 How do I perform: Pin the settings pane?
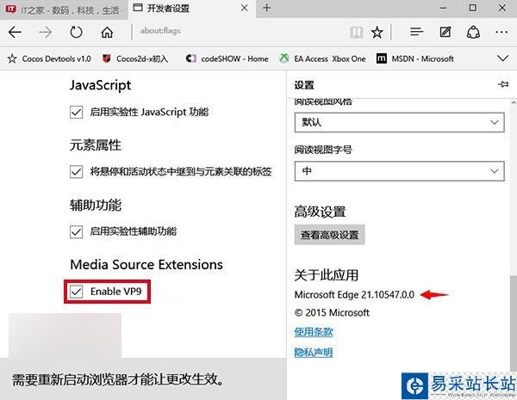503,84
